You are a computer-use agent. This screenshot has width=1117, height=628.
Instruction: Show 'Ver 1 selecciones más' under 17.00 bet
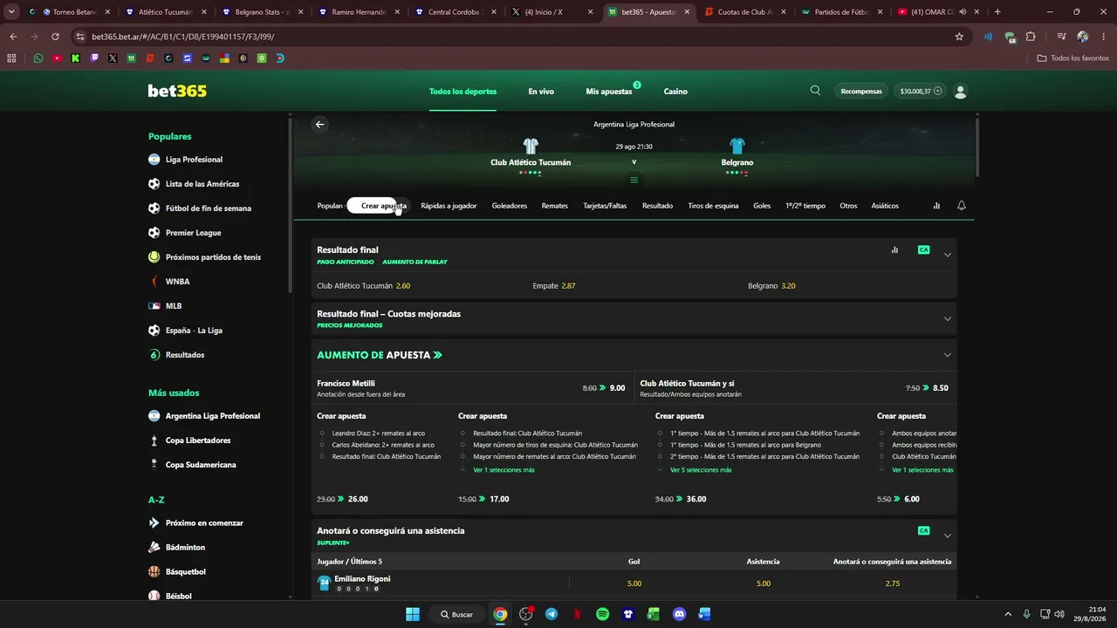[504, 470]
